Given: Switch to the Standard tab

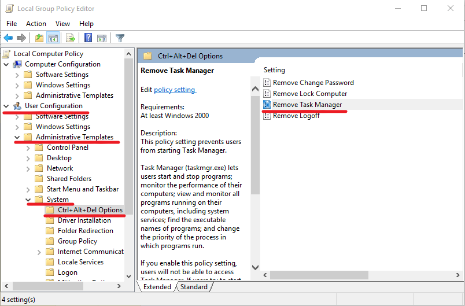Looking at the screenshot, I should tap(194, 287).
